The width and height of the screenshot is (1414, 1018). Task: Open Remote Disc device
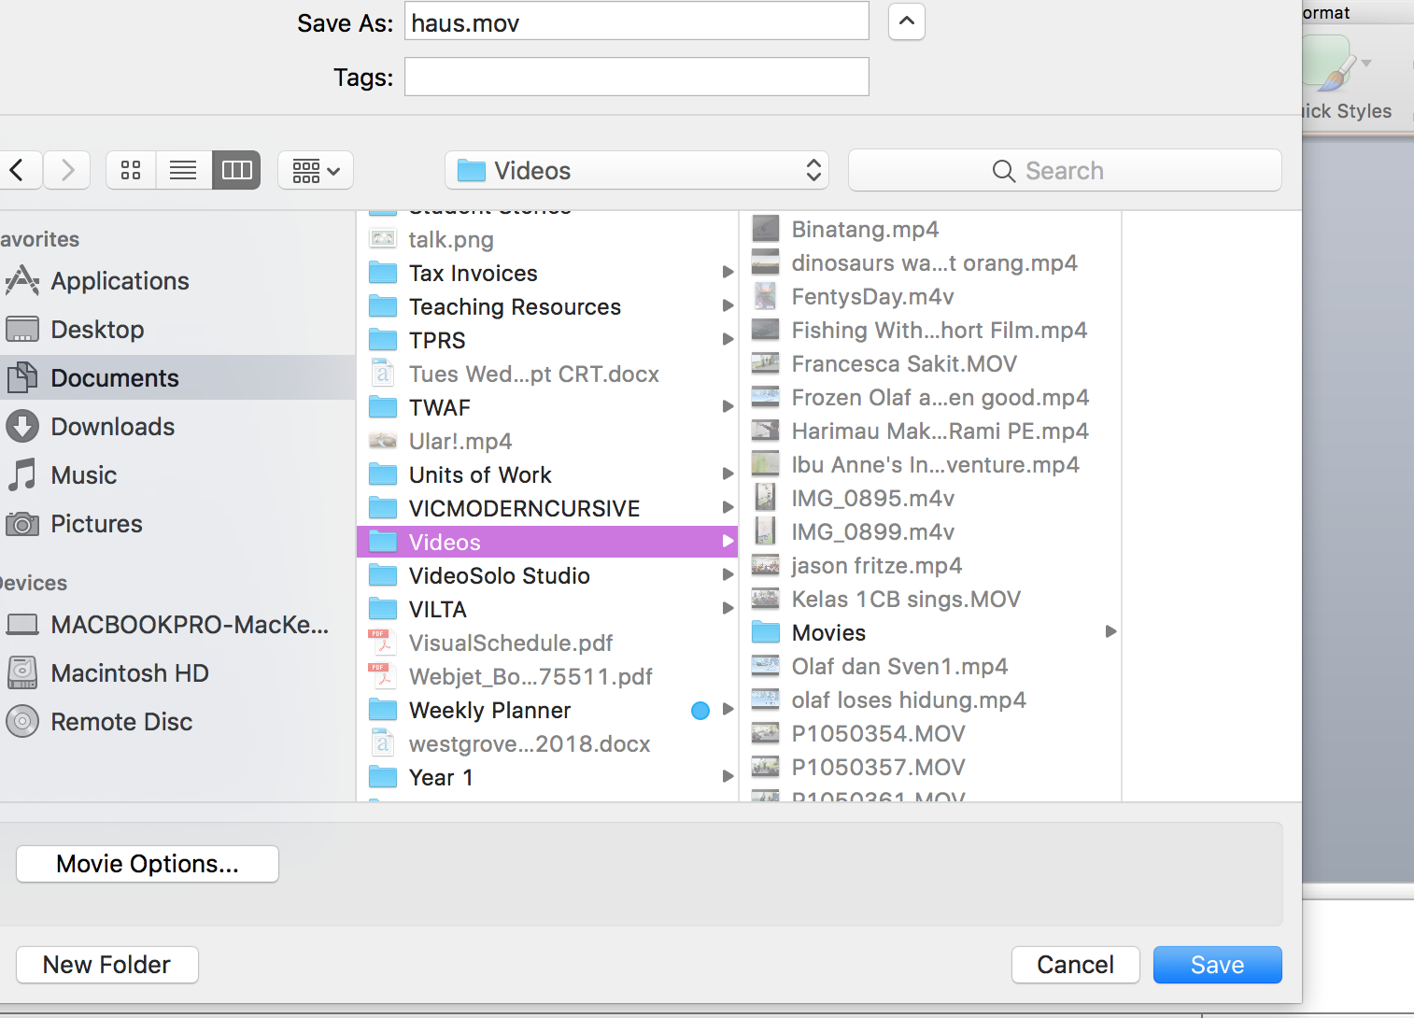point(121,722)
